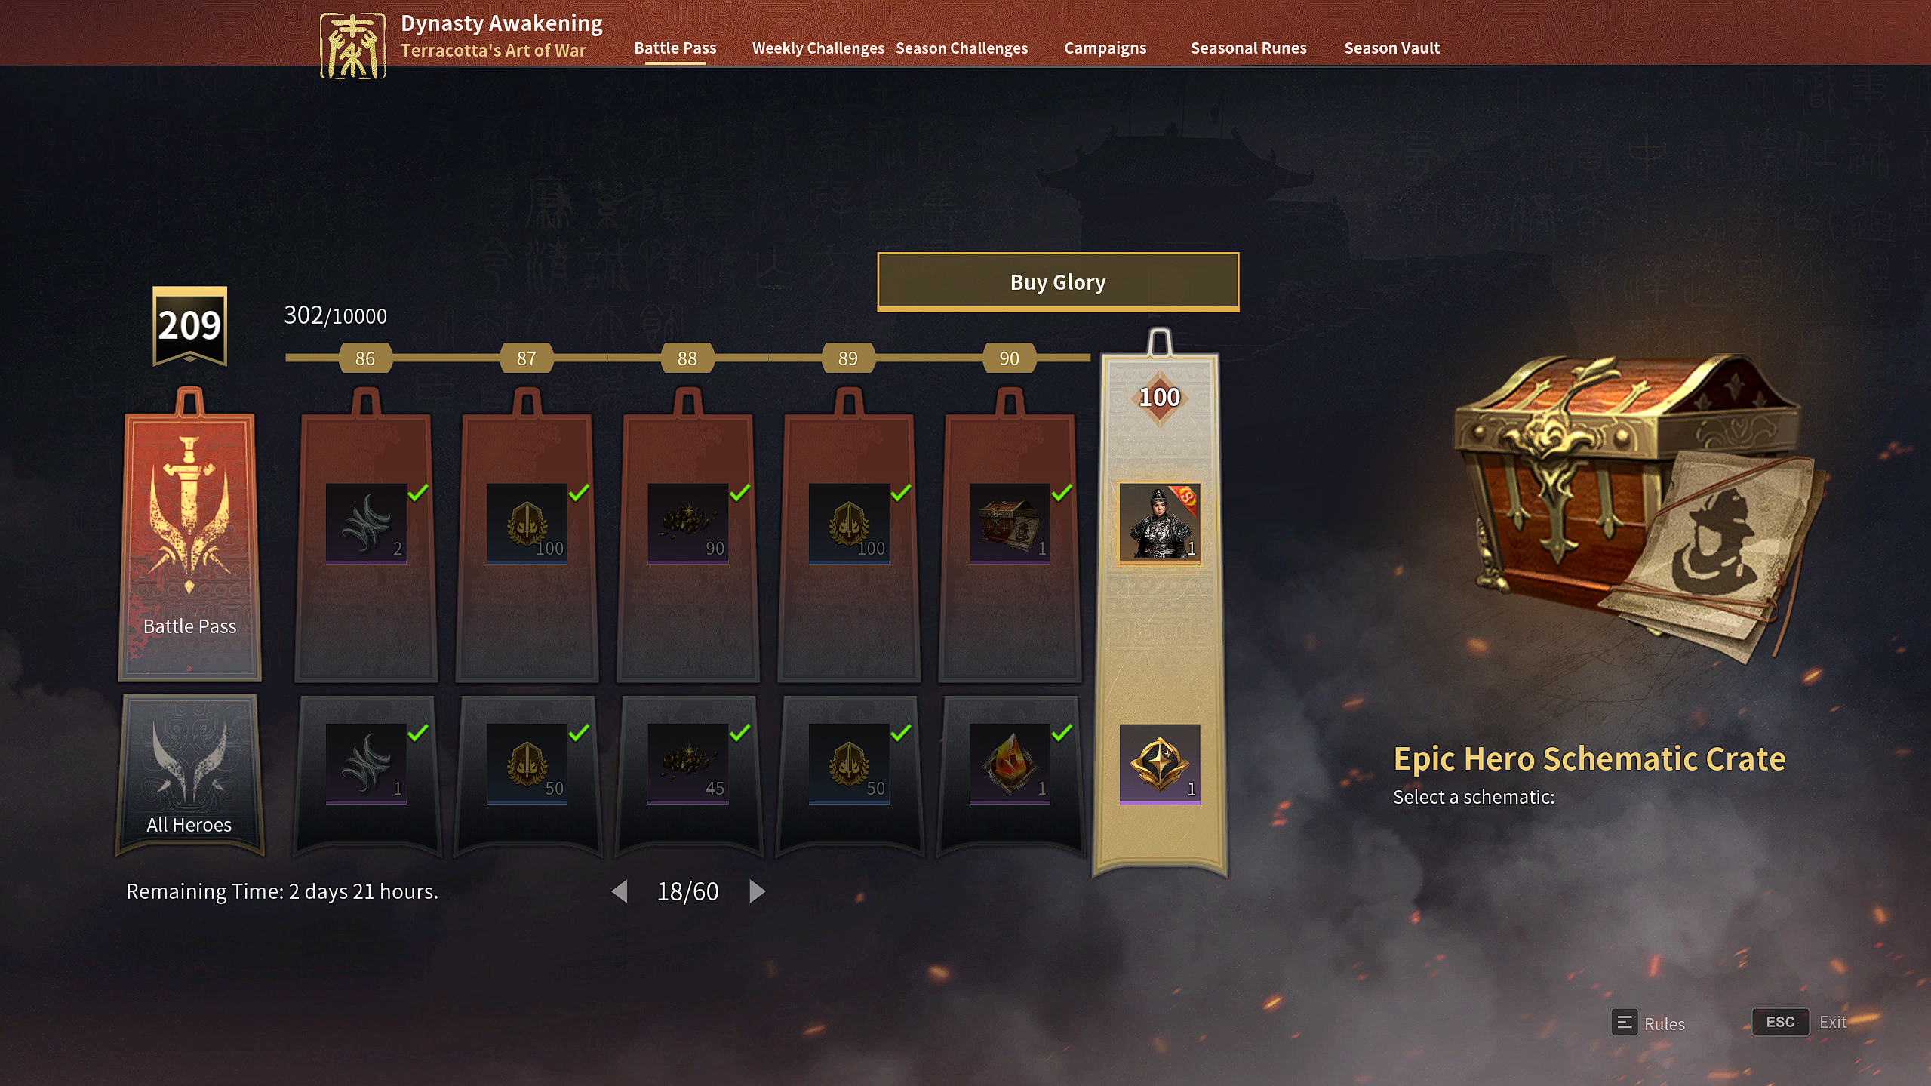The width and height of the screenshot is (1931, 1086).
Task: Select the blades reward with quantity 2
Action: [x=366, y=522]
